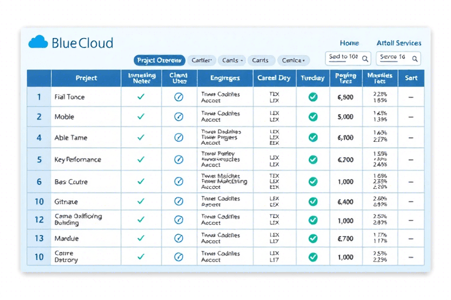Switch to the Carts tab
Image resolution: width=451 pixels, height=300 pixels.
[260, 60]
